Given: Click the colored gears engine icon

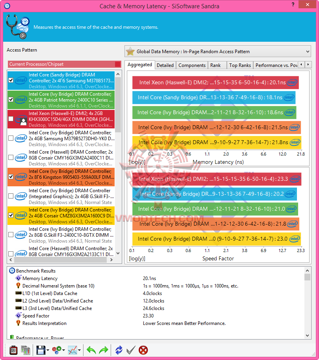Looking at the screenshot, I should (57, 351).
